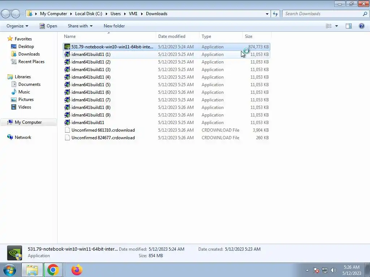Screen dimensions: 370x277
Task: Click the Favorites star heading
Action: [23, 39]
